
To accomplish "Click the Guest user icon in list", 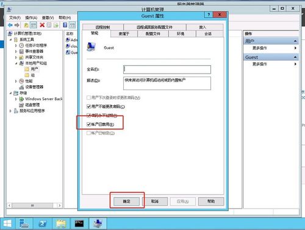I will pyautogui.click(x=68, y=52).
